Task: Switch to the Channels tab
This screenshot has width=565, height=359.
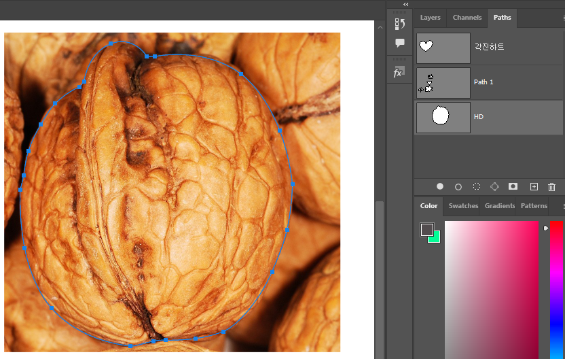Action: (x=467, y=17)
